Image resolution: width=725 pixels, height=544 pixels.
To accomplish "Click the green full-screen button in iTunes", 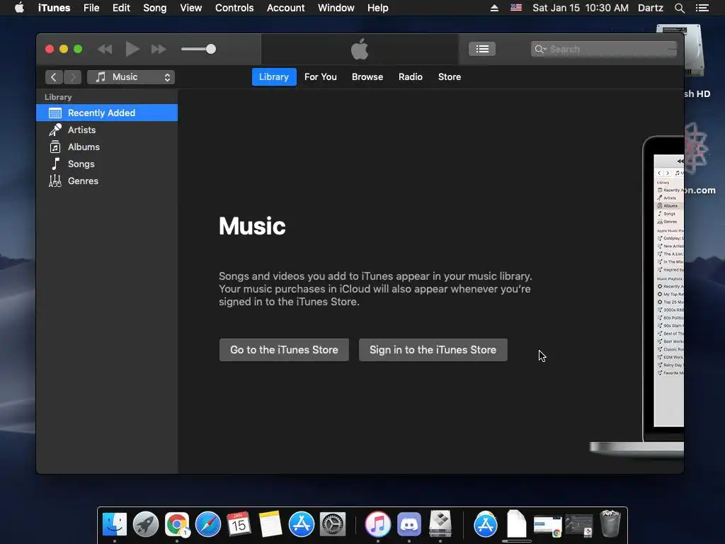I will 78,49.
